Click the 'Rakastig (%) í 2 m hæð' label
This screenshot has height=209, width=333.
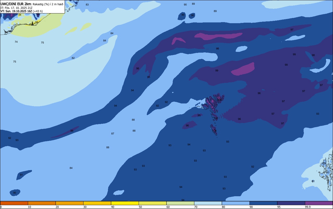(48, 4)
